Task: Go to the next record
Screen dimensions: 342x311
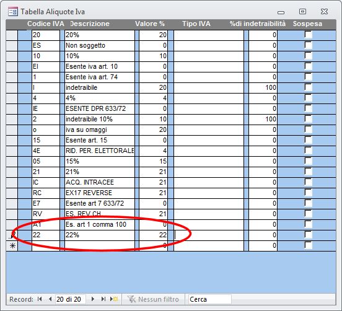Action: (93, 299)
